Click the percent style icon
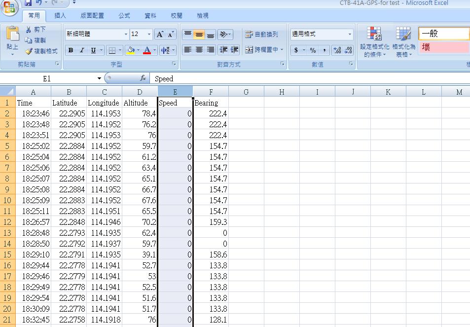Viewport: 470px width, 327px height. pyautogui.click(x=313, y=50)
